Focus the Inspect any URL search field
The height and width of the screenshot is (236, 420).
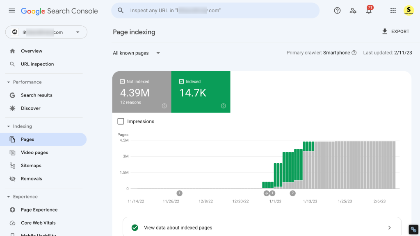tap(215, 10)
